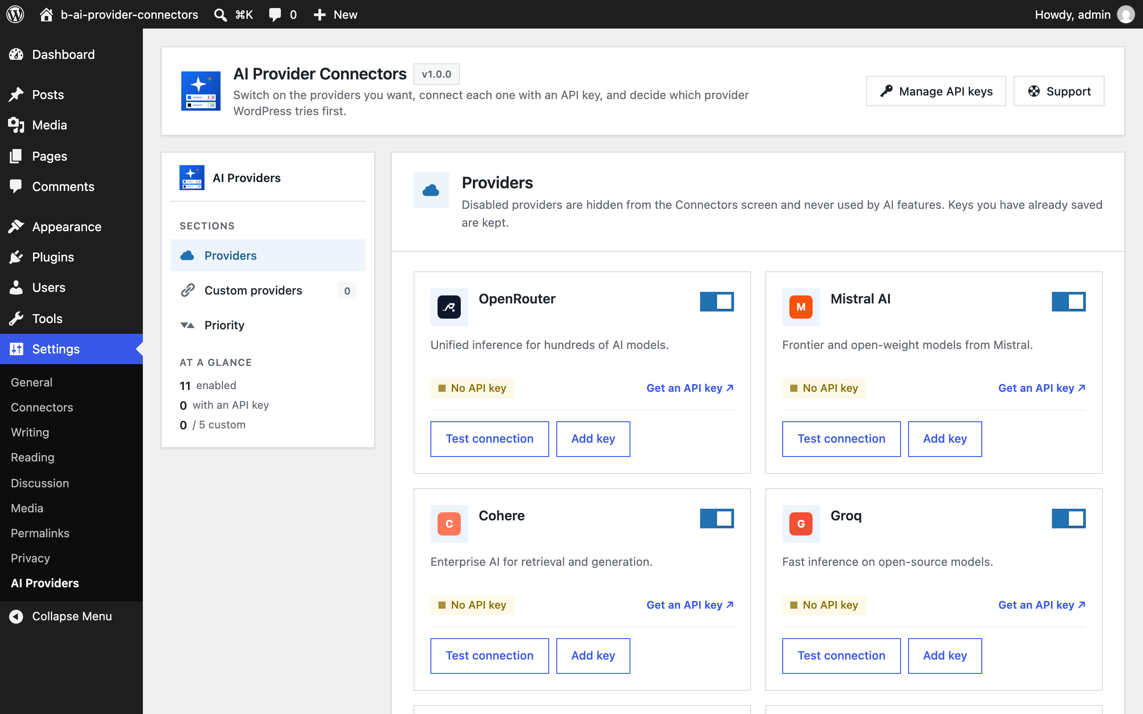Click the Tools wrench icon
This screenshot has width=1143, height=714.
tap(16, 319)
